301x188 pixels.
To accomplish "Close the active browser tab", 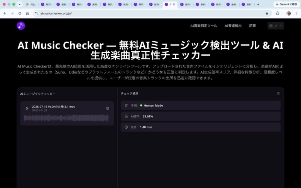I will coord(174,4).
